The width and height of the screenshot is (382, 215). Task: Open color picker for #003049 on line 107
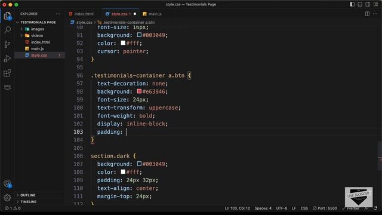click(x=139, y=164)
